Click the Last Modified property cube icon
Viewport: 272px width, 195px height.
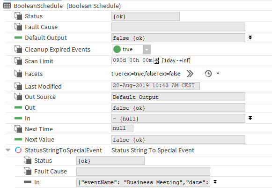(x=18, y=86)
